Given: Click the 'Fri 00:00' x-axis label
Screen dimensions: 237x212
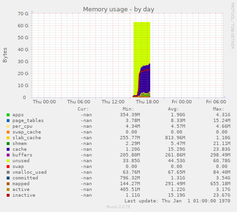Looking at the screenshot, I should click(x=182, y=102).
